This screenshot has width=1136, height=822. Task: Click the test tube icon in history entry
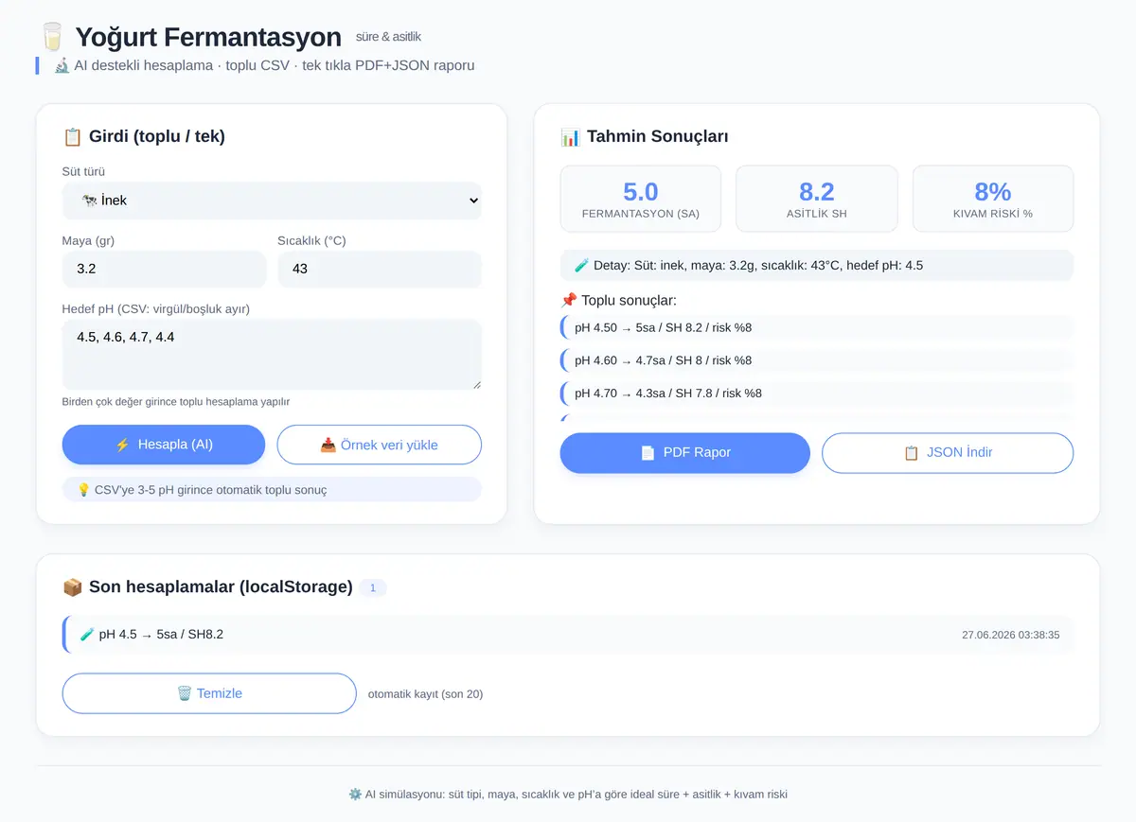87,635
